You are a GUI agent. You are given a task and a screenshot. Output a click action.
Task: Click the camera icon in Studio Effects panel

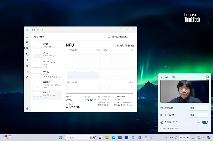[x=207, y=77]
